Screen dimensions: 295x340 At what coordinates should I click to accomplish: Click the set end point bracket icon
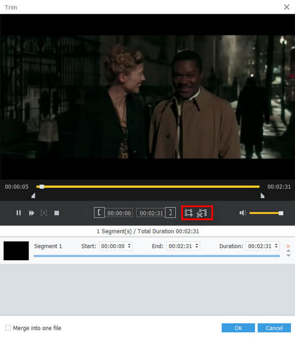pos(170,213)
